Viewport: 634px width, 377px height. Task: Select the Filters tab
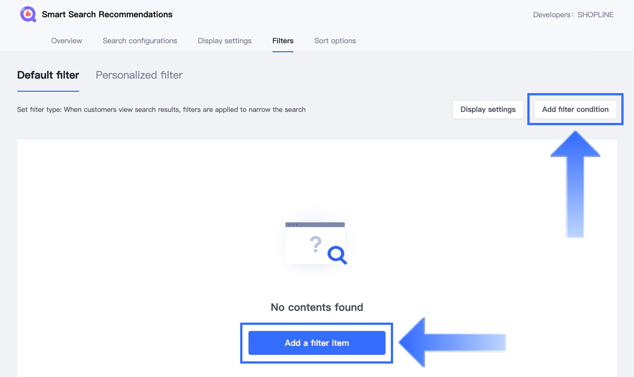(x=283, y=41)
